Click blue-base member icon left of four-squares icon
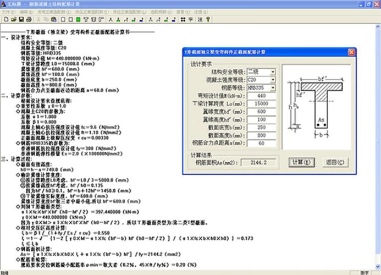The height and width of the screenshot is (275, 381). [x=174, y=19]
